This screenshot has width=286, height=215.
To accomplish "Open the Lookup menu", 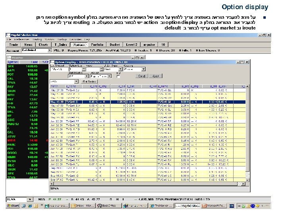I will 62,39.
